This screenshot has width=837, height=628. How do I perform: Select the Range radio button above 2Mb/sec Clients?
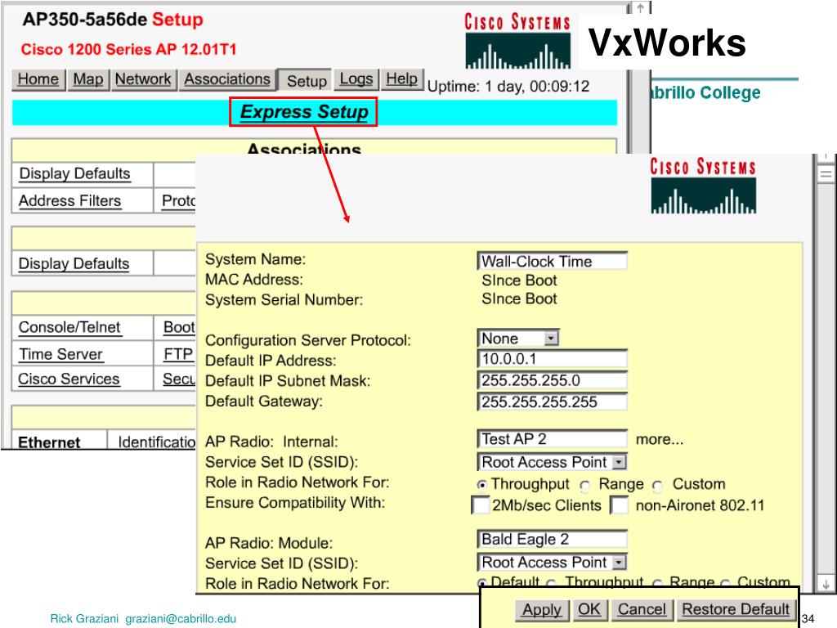(585, 486)
